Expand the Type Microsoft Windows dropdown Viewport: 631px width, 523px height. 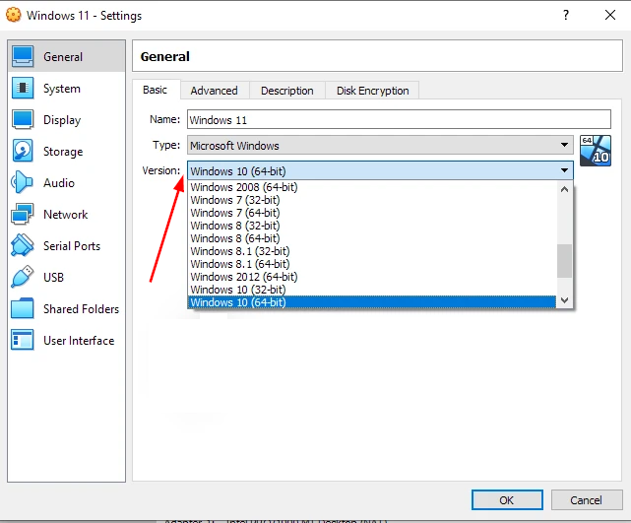tap(380, 145)
